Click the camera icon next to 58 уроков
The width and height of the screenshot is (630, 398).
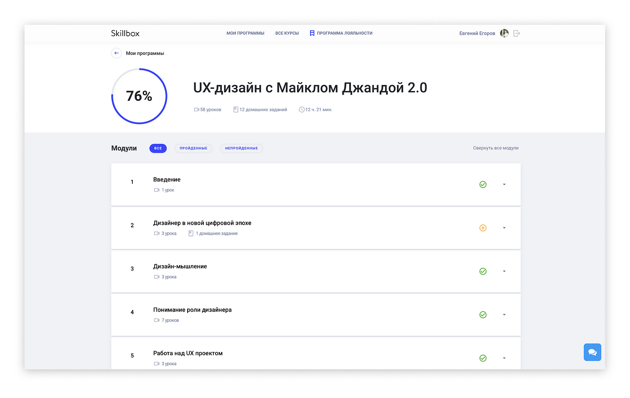click(197, 109)
